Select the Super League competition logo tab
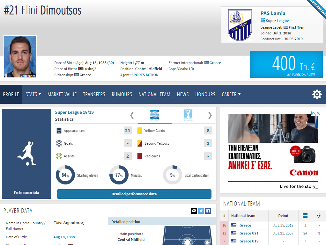This screenshot has height=245, width=326. (x=155, y=115)
